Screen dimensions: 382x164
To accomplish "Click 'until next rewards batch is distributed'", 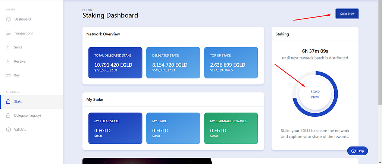I will click(315, 58).
